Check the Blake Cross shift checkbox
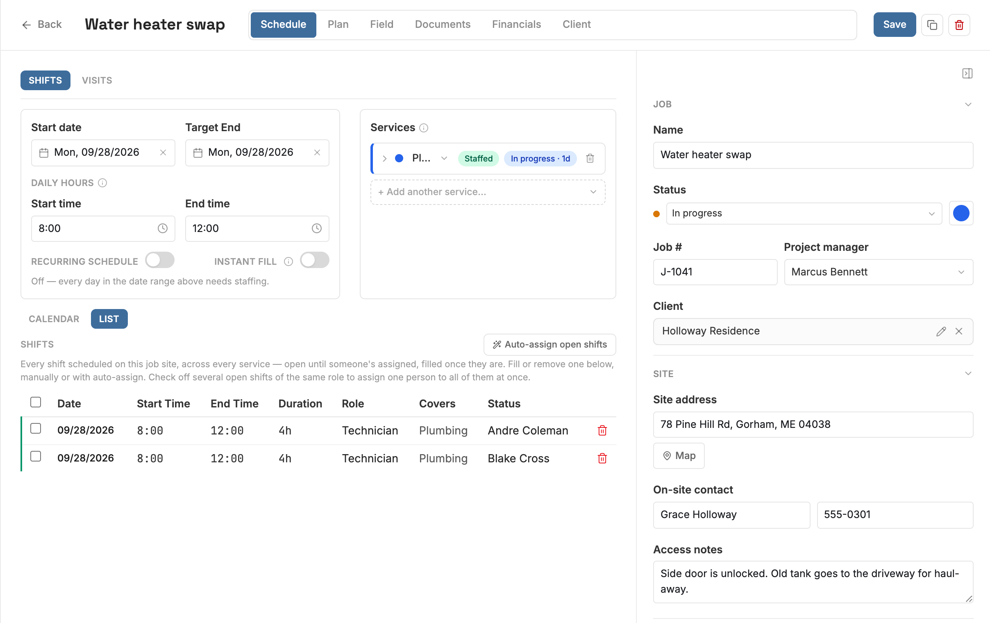This screenshot has width=990, height=623. 36,457
